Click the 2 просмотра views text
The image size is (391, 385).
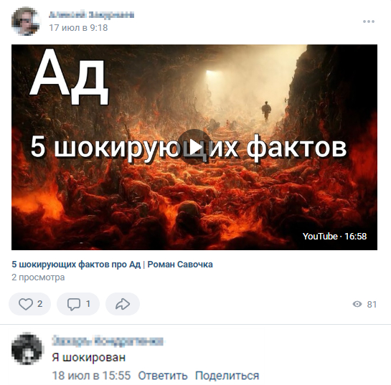[x=38, y=277]
